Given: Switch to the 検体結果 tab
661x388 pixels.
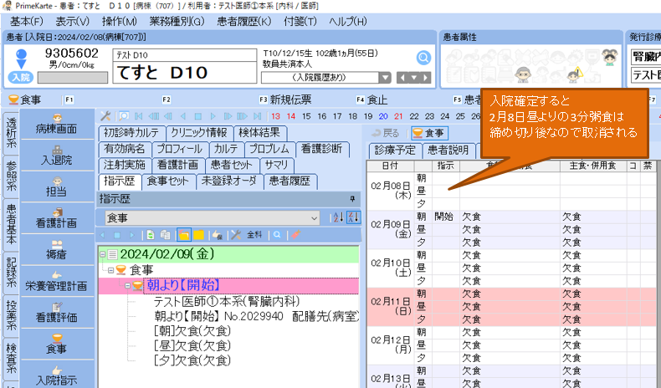Looking at the screenshot, I should [259, 133].
